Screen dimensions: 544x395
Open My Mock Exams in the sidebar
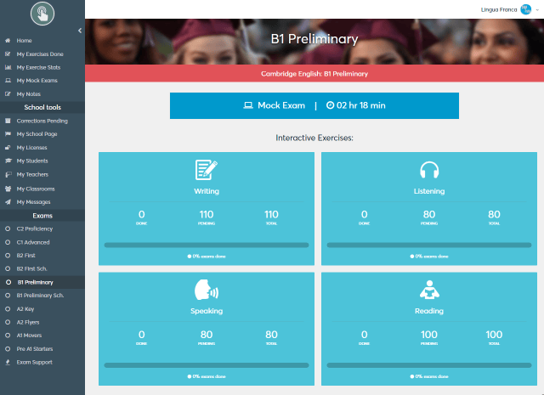tap(37, 81)
